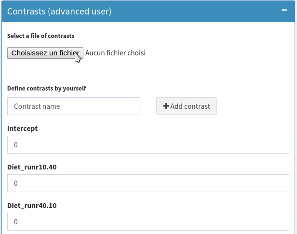The height and width of the screenshot is (234, 297).
Task: Click the Choisissez un fichier button
Action: point(45,53)
